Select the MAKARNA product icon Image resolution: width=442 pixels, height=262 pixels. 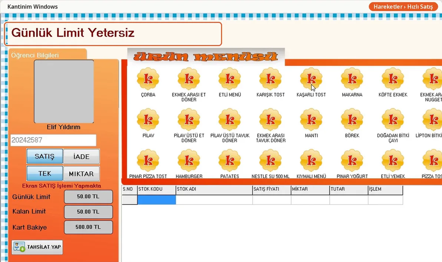352,79
